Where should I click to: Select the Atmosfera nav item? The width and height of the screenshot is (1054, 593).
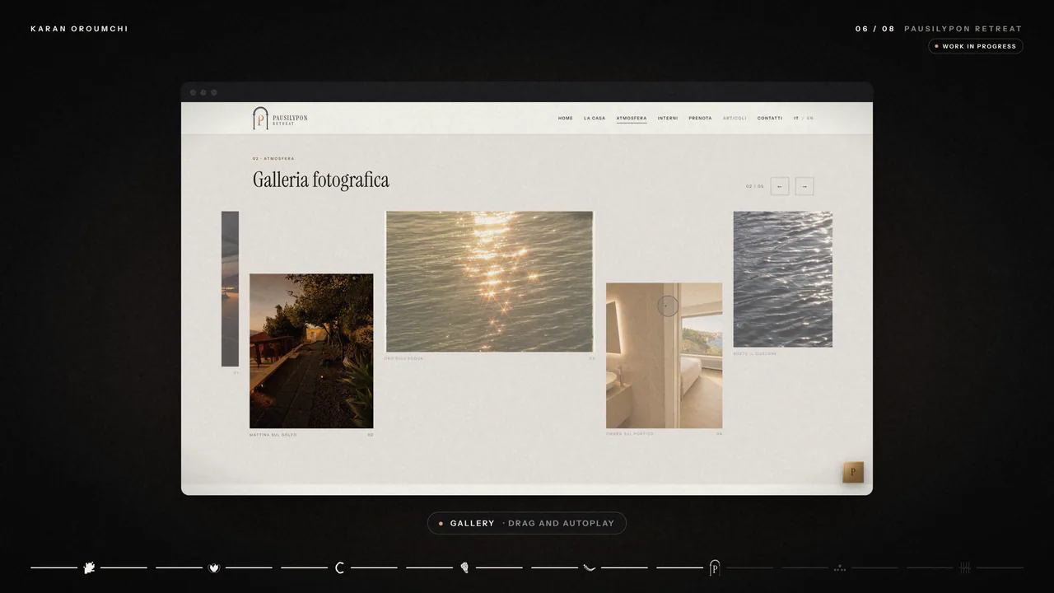coord(632,119)
